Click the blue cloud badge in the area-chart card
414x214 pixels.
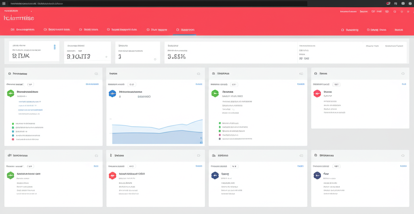coord(112,93)
